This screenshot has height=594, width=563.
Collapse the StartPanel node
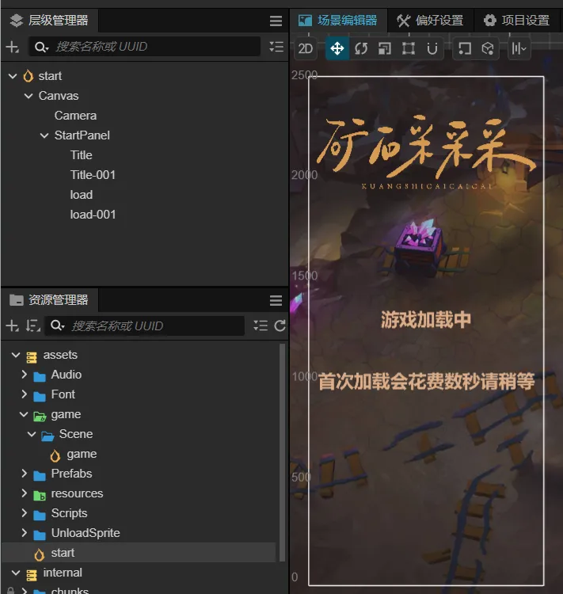pyautogui.click(x=44, y=135)
